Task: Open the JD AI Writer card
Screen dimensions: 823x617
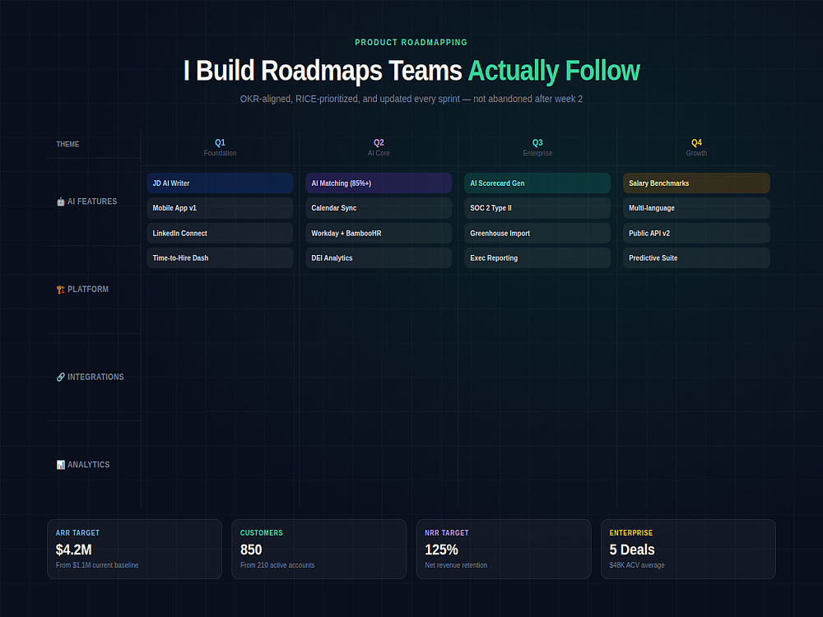Action: pyautogui.click(x=220, y=183)
